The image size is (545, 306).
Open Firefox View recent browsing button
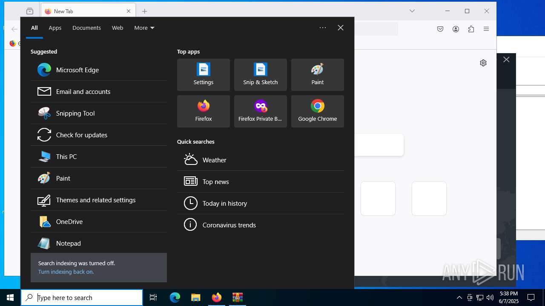(30, 11)
